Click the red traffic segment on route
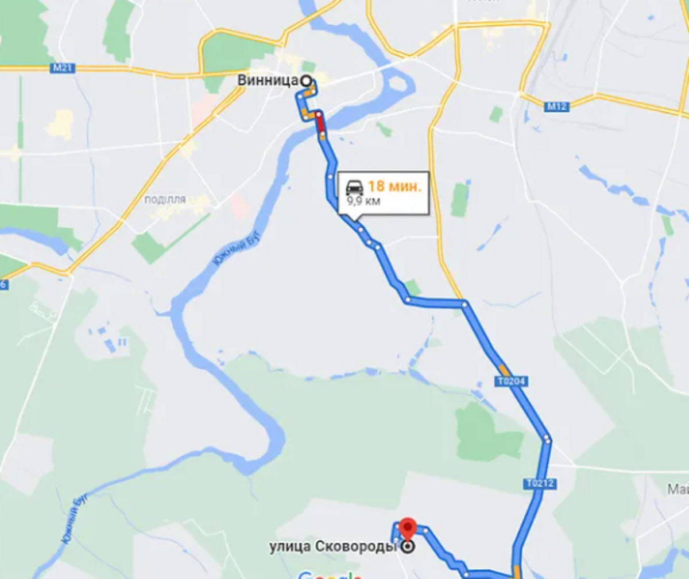The width and height of the screenshot is (689, 579). 319,123
